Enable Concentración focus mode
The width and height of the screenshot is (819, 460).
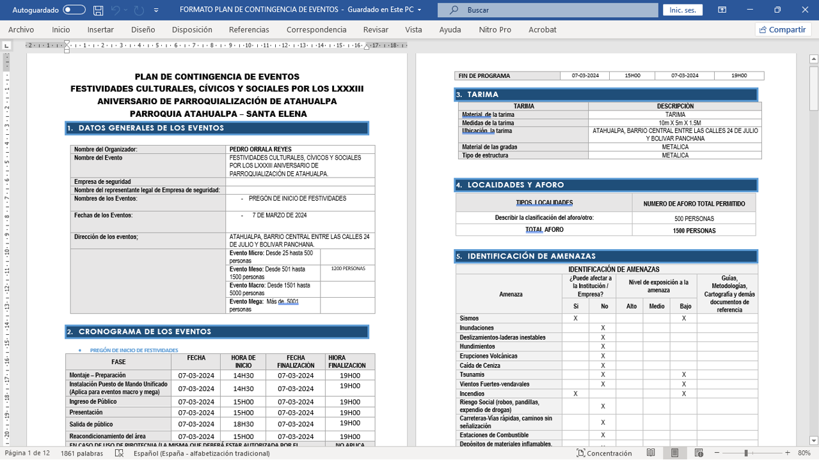point(604,453)
